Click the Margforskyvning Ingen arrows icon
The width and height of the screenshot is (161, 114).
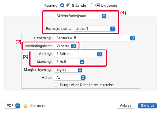[x=80, y=70]
